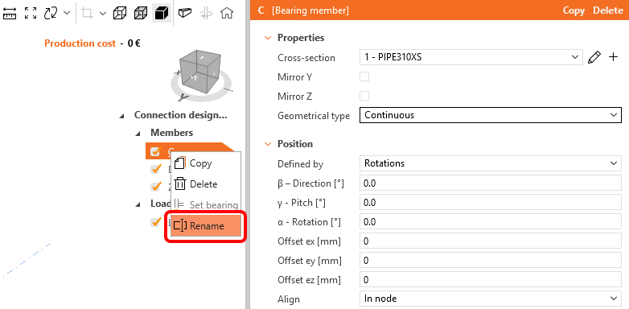629x309 pixels.
Task: Click the dimensions ruler icon in toolbar
Action: [10, 13]
